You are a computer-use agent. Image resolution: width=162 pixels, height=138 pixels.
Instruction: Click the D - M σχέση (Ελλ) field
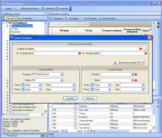[x=123, y=53]
